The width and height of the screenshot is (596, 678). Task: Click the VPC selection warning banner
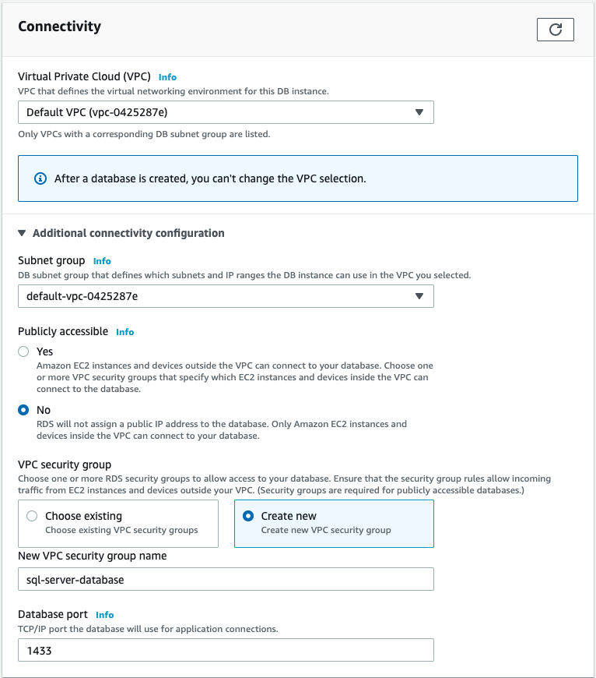click(298, 178)
